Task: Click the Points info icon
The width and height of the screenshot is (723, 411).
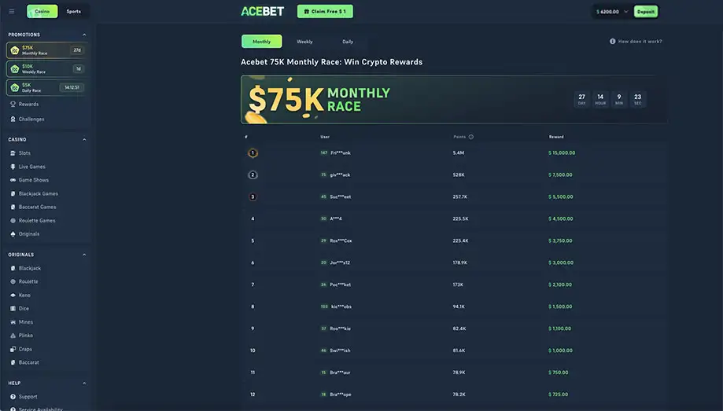Action: [x=470, y=137]
